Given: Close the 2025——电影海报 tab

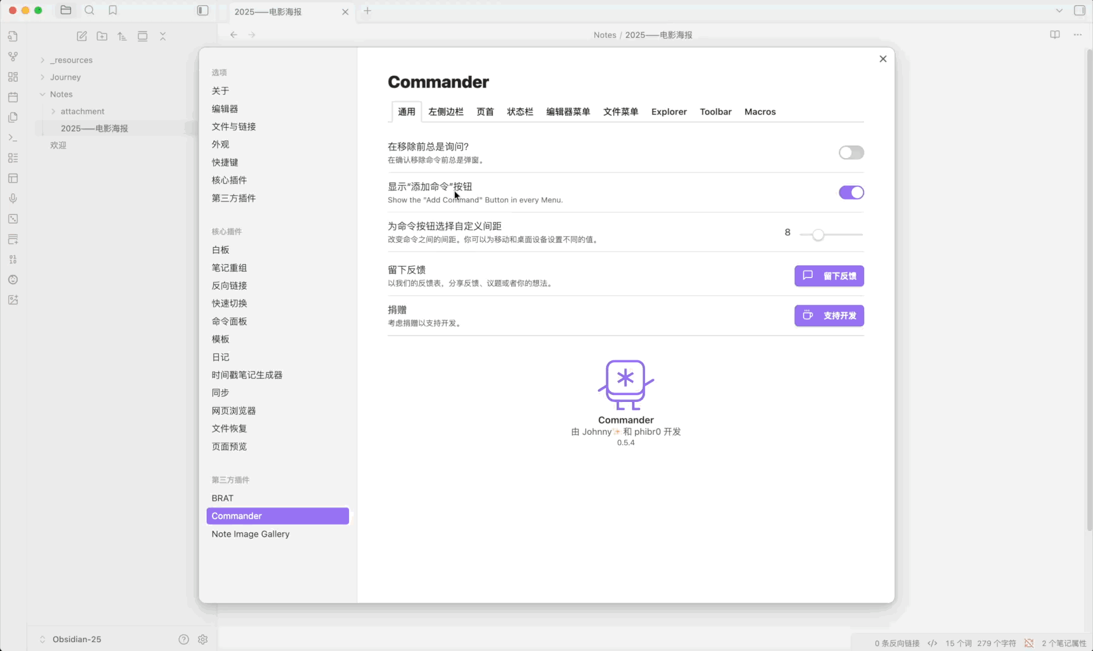Looking at the screenshot, I should pos(345,12).
